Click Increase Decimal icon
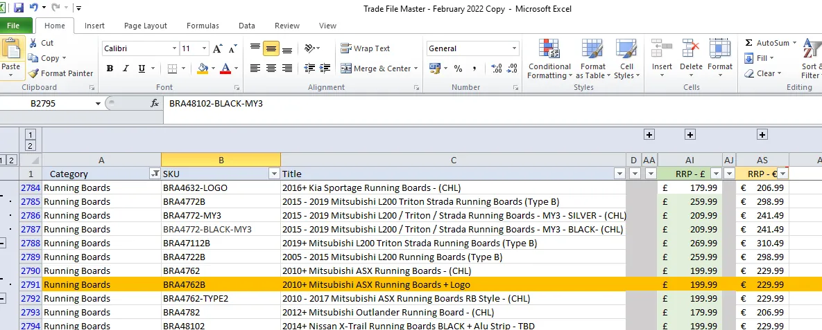 (497, 68)
